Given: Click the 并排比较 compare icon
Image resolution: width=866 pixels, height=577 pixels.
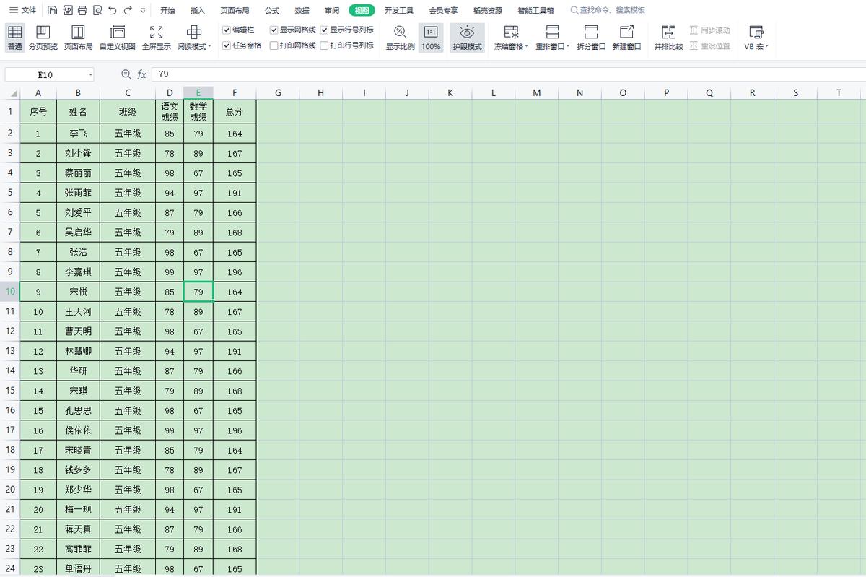Looking at the screenshot, I should coord(669,36).
